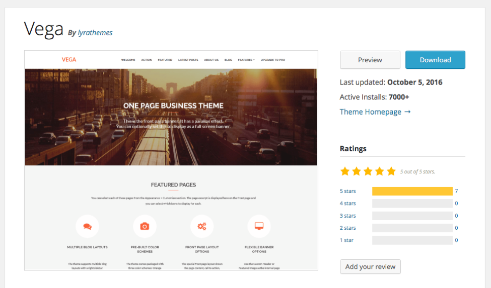The image size is (491, 288).
Task: Click the 5 out of 5 stars text
Action: pos(417,172)
